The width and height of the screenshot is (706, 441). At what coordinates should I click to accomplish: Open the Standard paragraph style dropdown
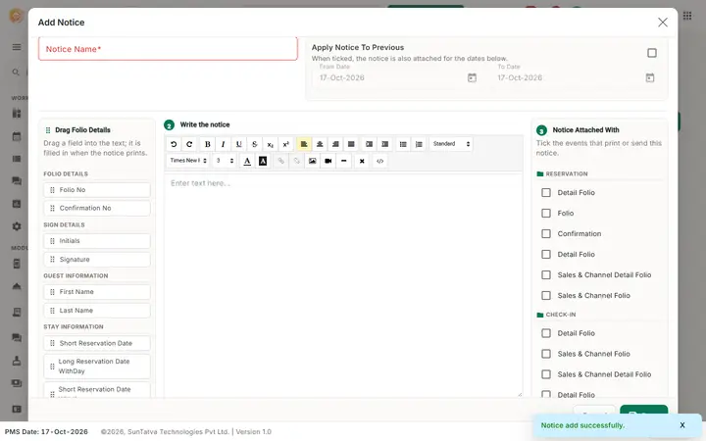[x=451, y=144]
